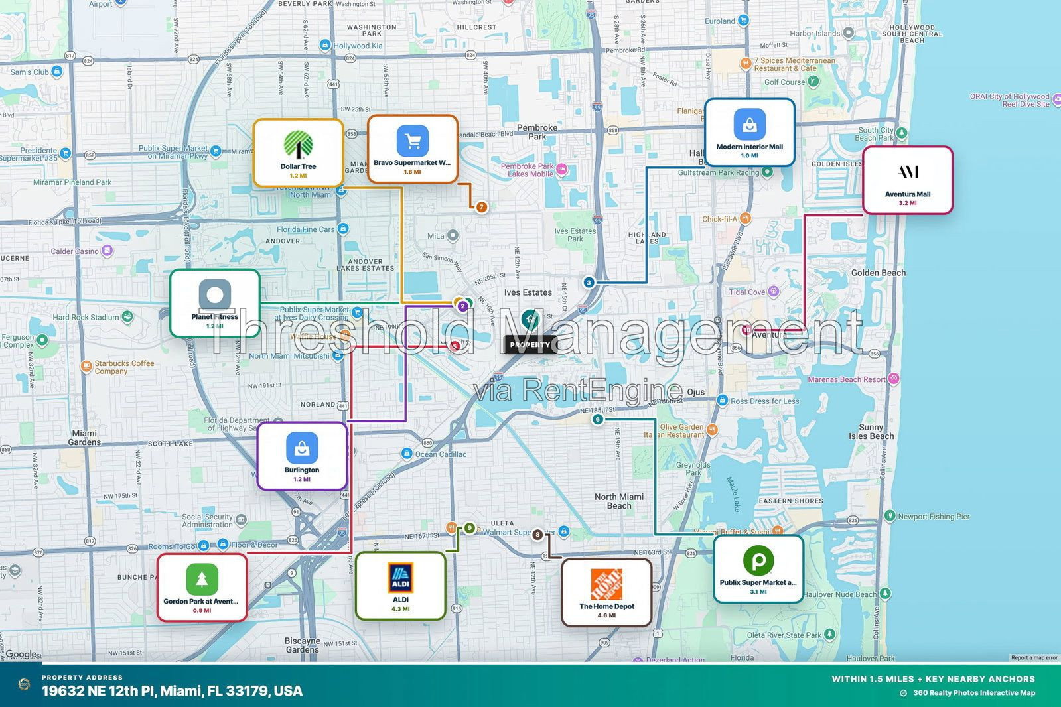Click the teal property home pin

point(530,320)
